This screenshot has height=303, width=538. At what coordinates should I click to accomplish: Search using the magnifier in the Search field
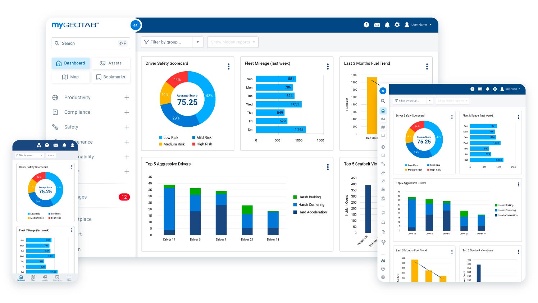[57, 43]
